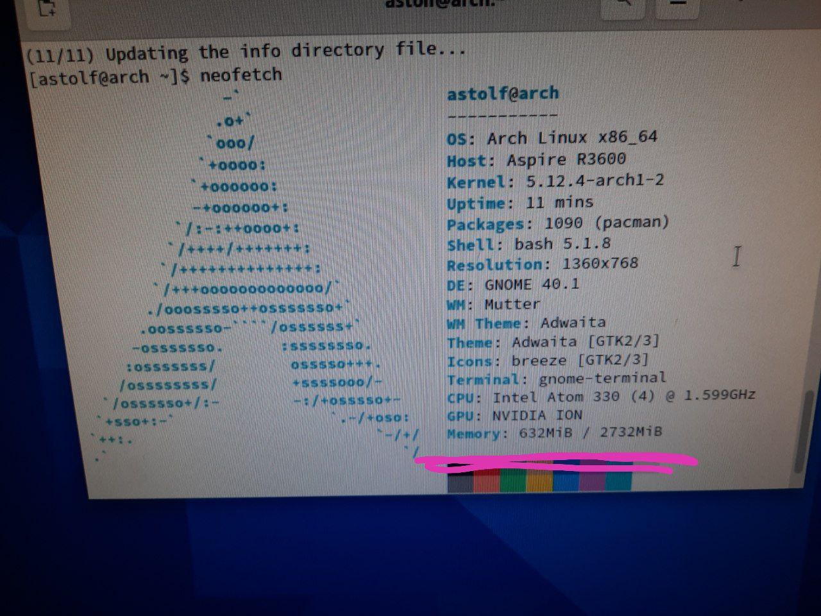This screenshot has width=821, height=616.
Task: Click the 'DE: GNOME 40.1' line
Action: point(513,284)
